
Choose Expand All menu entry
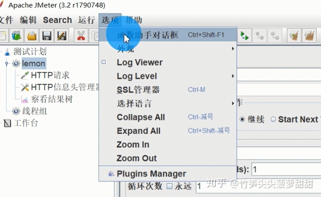pyautogui.click(x=168, y=131)
